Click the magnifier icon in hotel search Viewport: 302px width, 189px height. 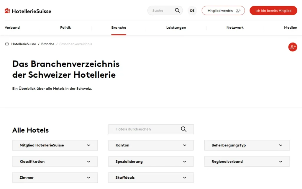coord(183,129)
